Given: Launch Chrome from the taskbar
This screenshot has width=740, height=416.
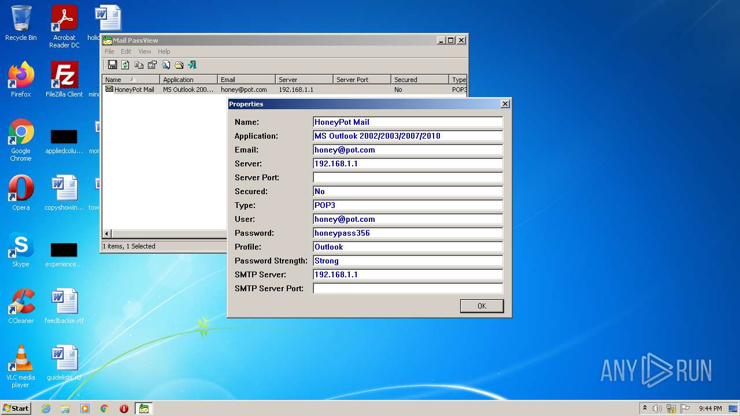Looking at the screenshot, I should 105,408.
